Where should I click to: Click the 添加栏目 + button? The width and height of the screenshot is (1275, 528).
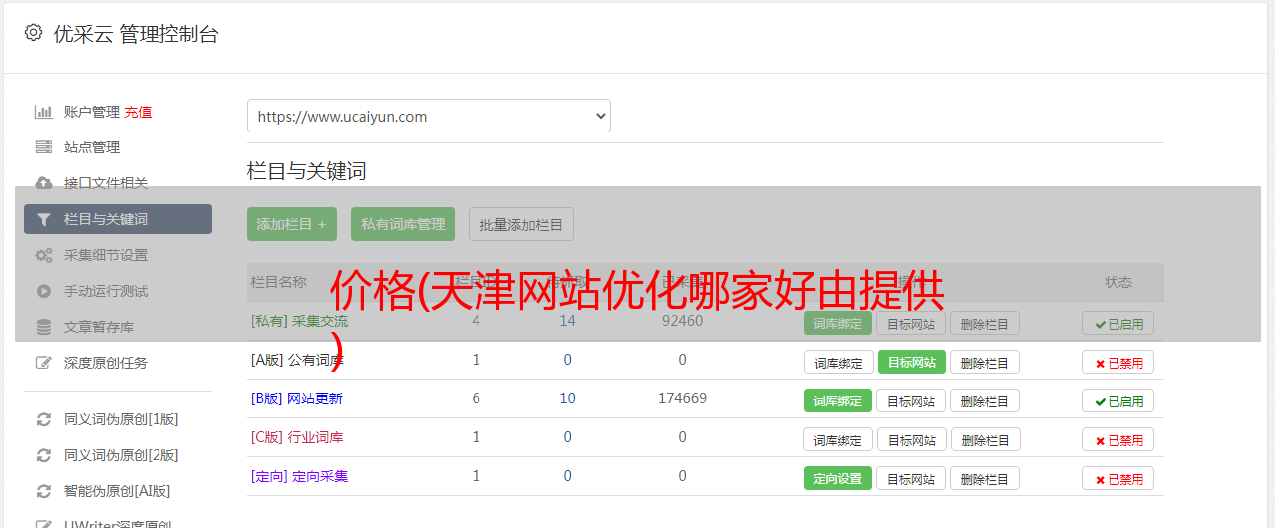pyautogui.click(x=291, y=224)
